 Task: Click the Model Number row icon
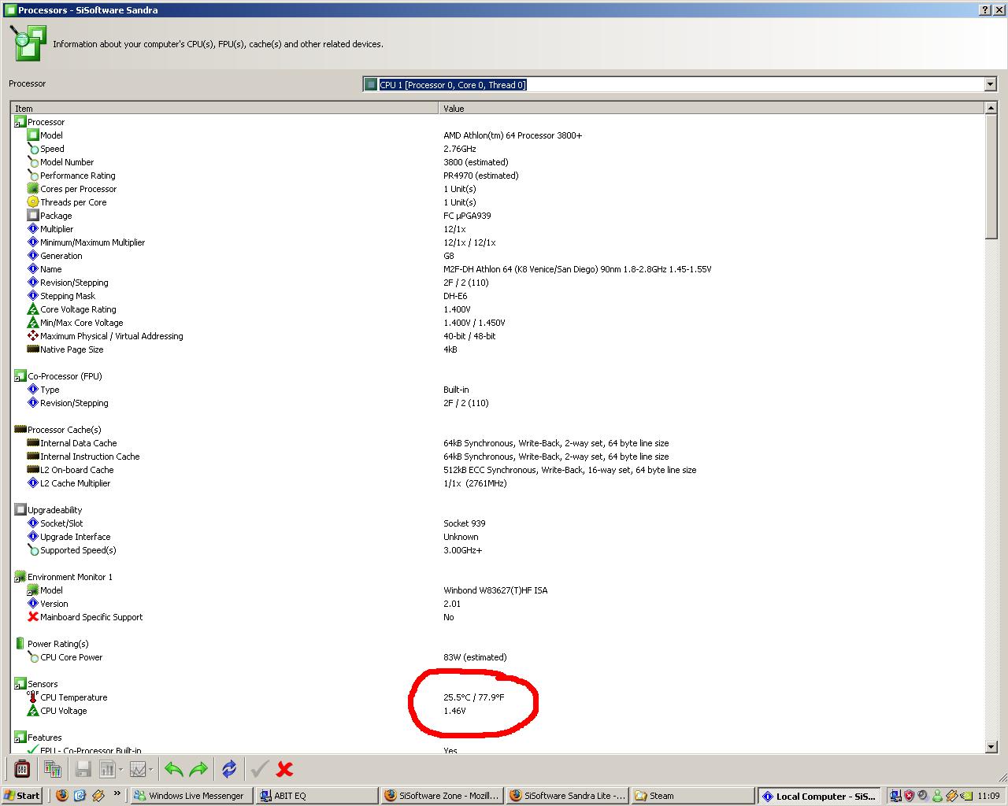(33, 162)
